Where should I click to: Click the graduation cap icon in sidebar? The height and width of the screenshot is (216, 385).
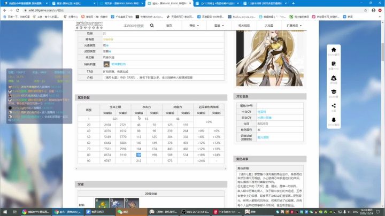(334, 92)
